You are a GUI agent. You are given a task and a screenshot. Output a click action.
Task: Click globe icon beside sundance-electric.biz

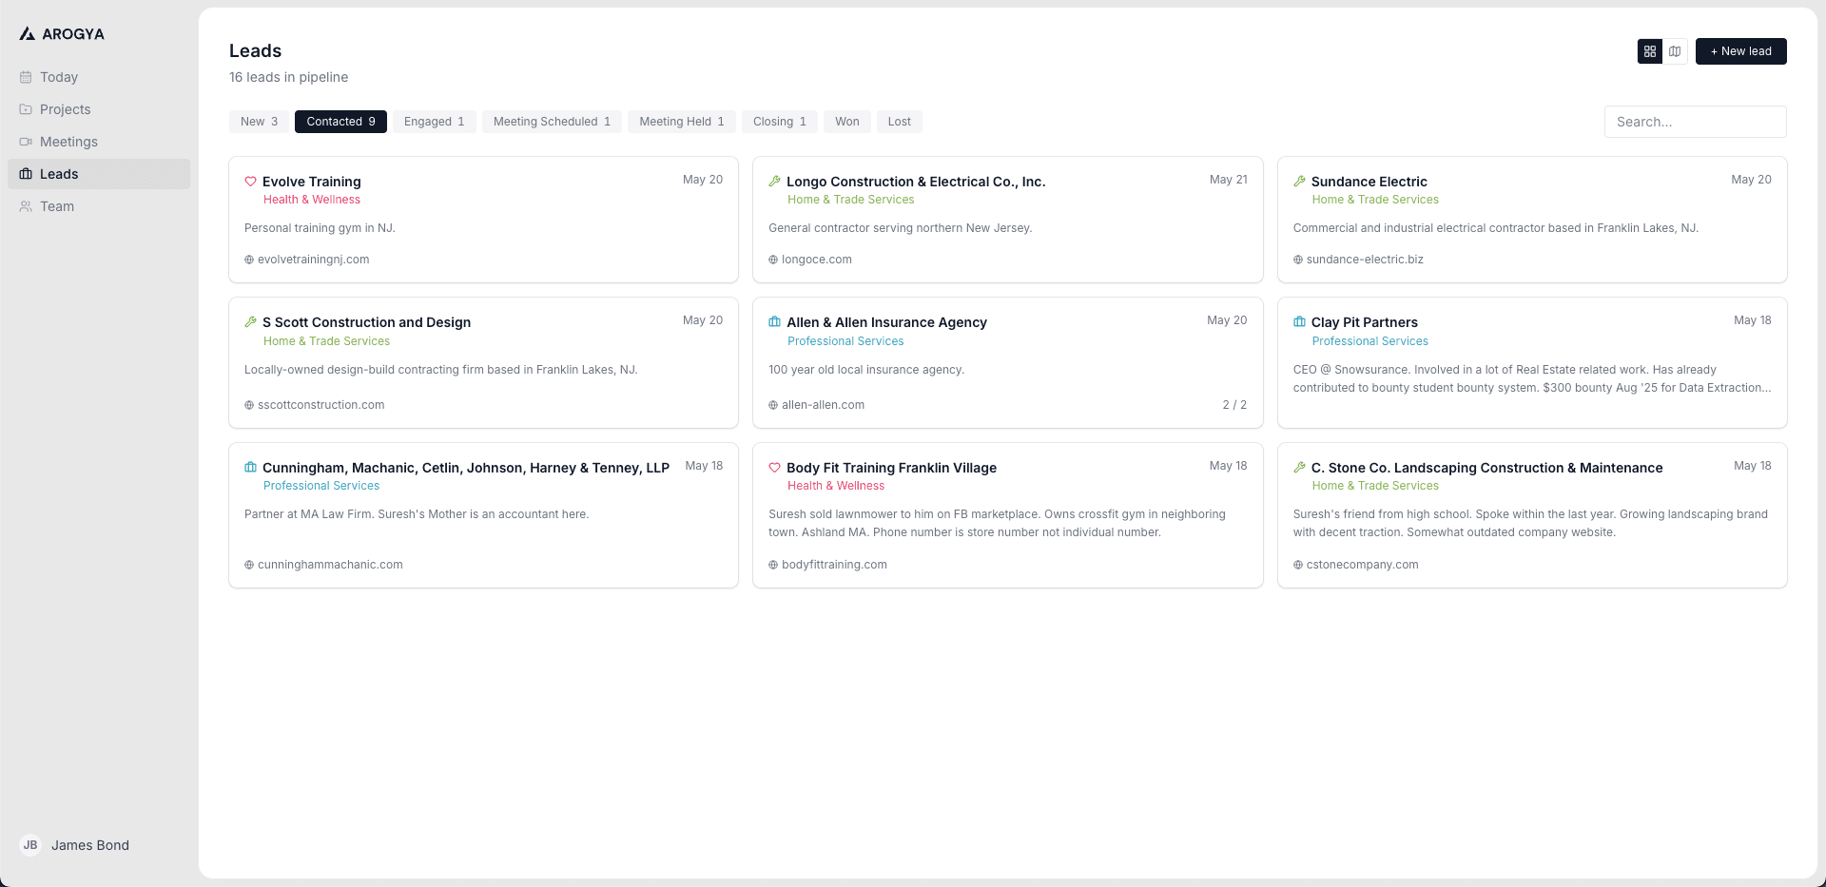1298,260
